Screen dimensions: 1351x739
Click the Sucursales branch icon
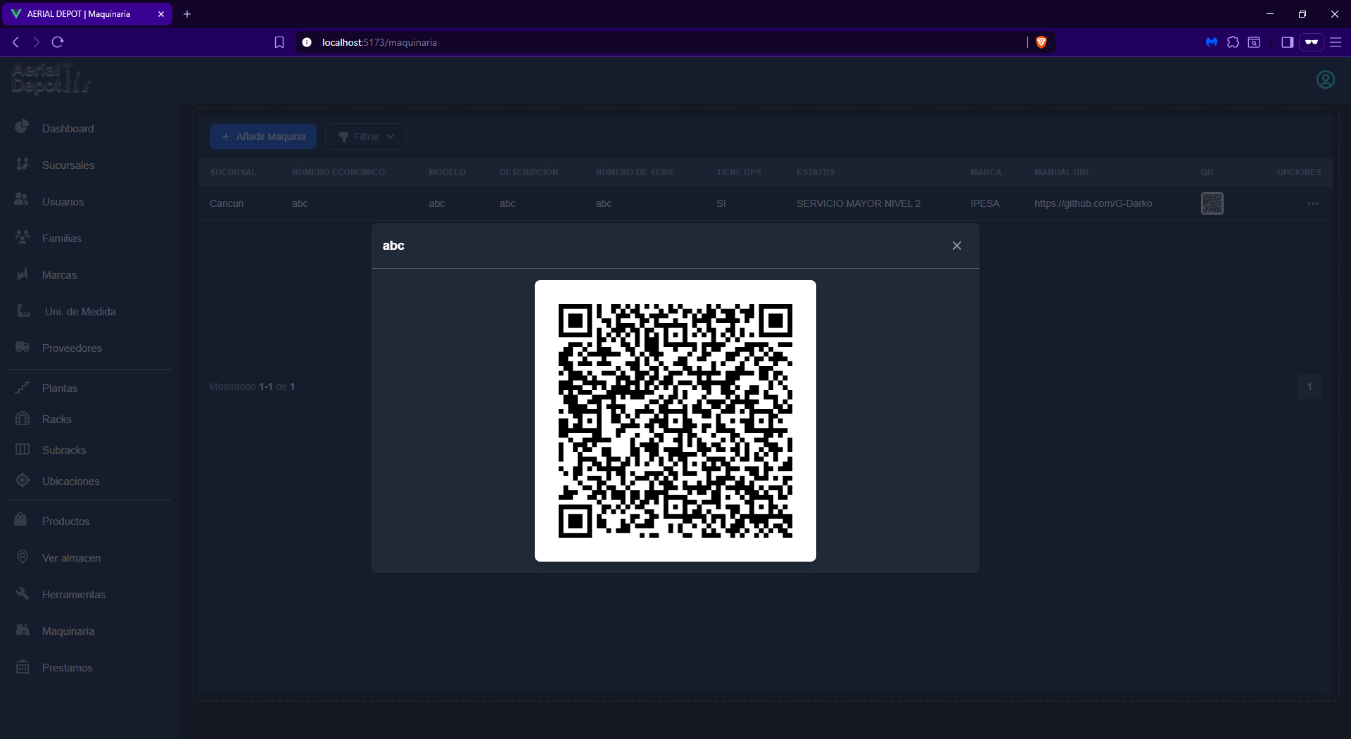pos(23,163)
